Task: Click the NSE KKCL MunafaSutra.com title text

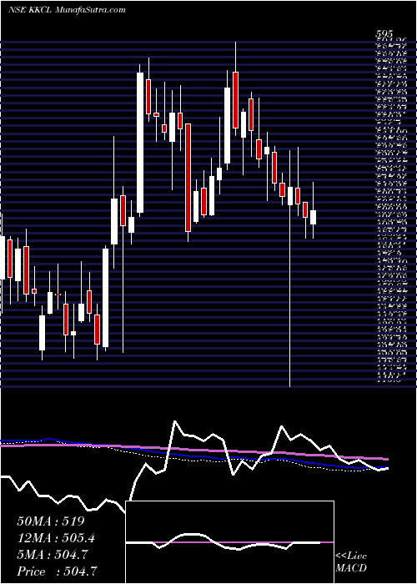Action: 66,10
